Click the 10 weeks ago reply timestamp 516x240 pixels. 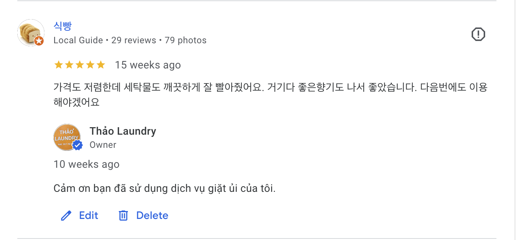[86, 164]
